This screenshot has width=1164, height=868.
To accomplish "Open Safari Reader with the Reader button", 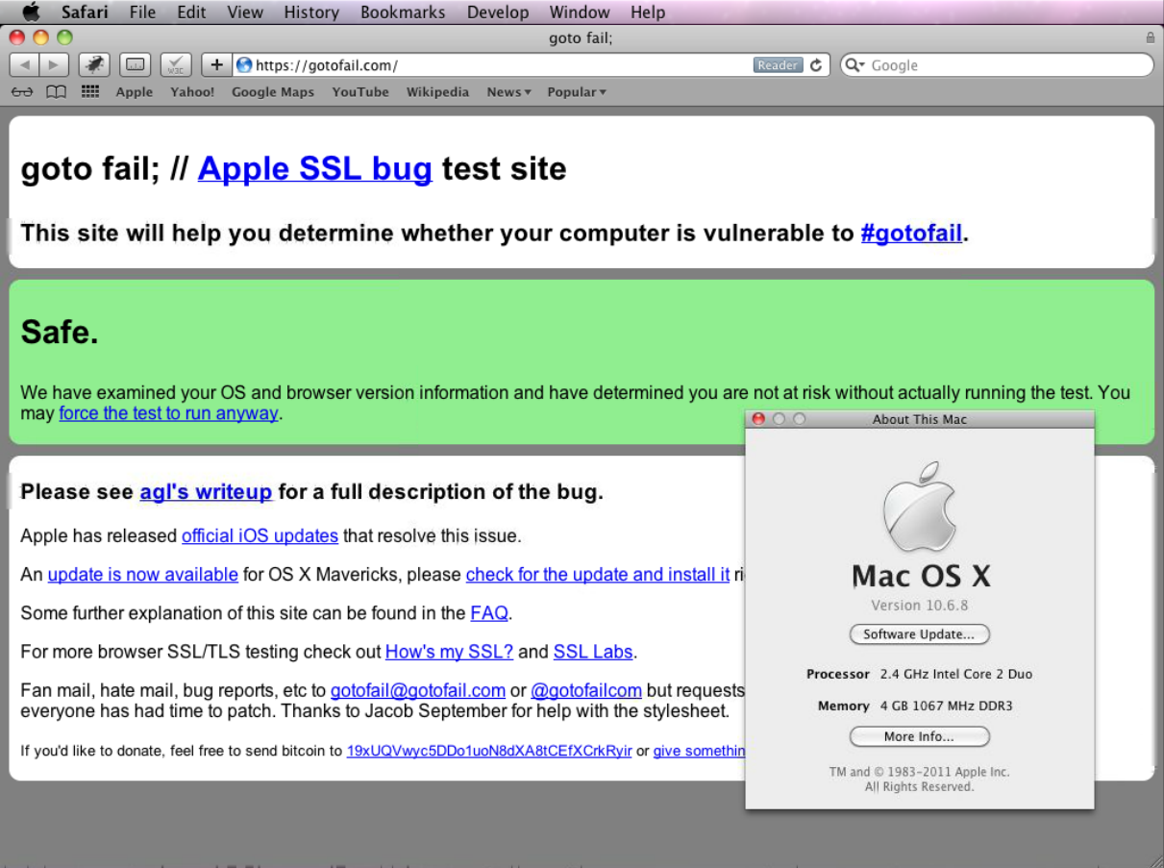I will click(778, 65).
